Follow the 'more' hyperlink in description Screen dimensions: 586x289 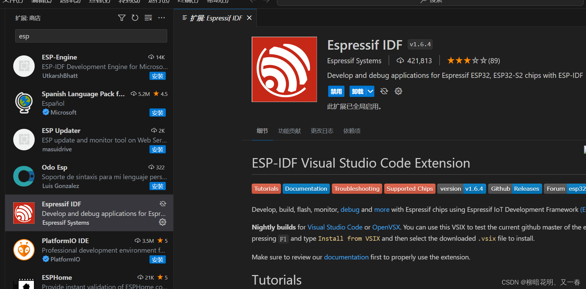[x=382, y=209]
